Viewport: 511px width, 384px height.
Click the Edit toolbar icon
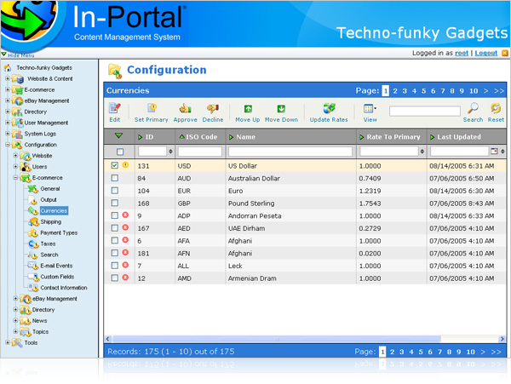115,108
